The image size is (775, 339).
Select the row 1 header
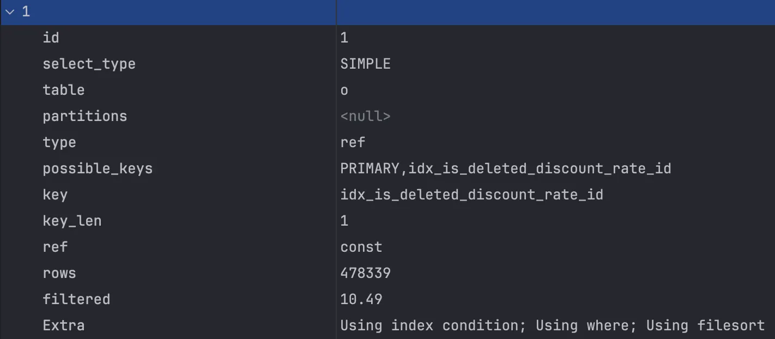(x=387, y=12)
